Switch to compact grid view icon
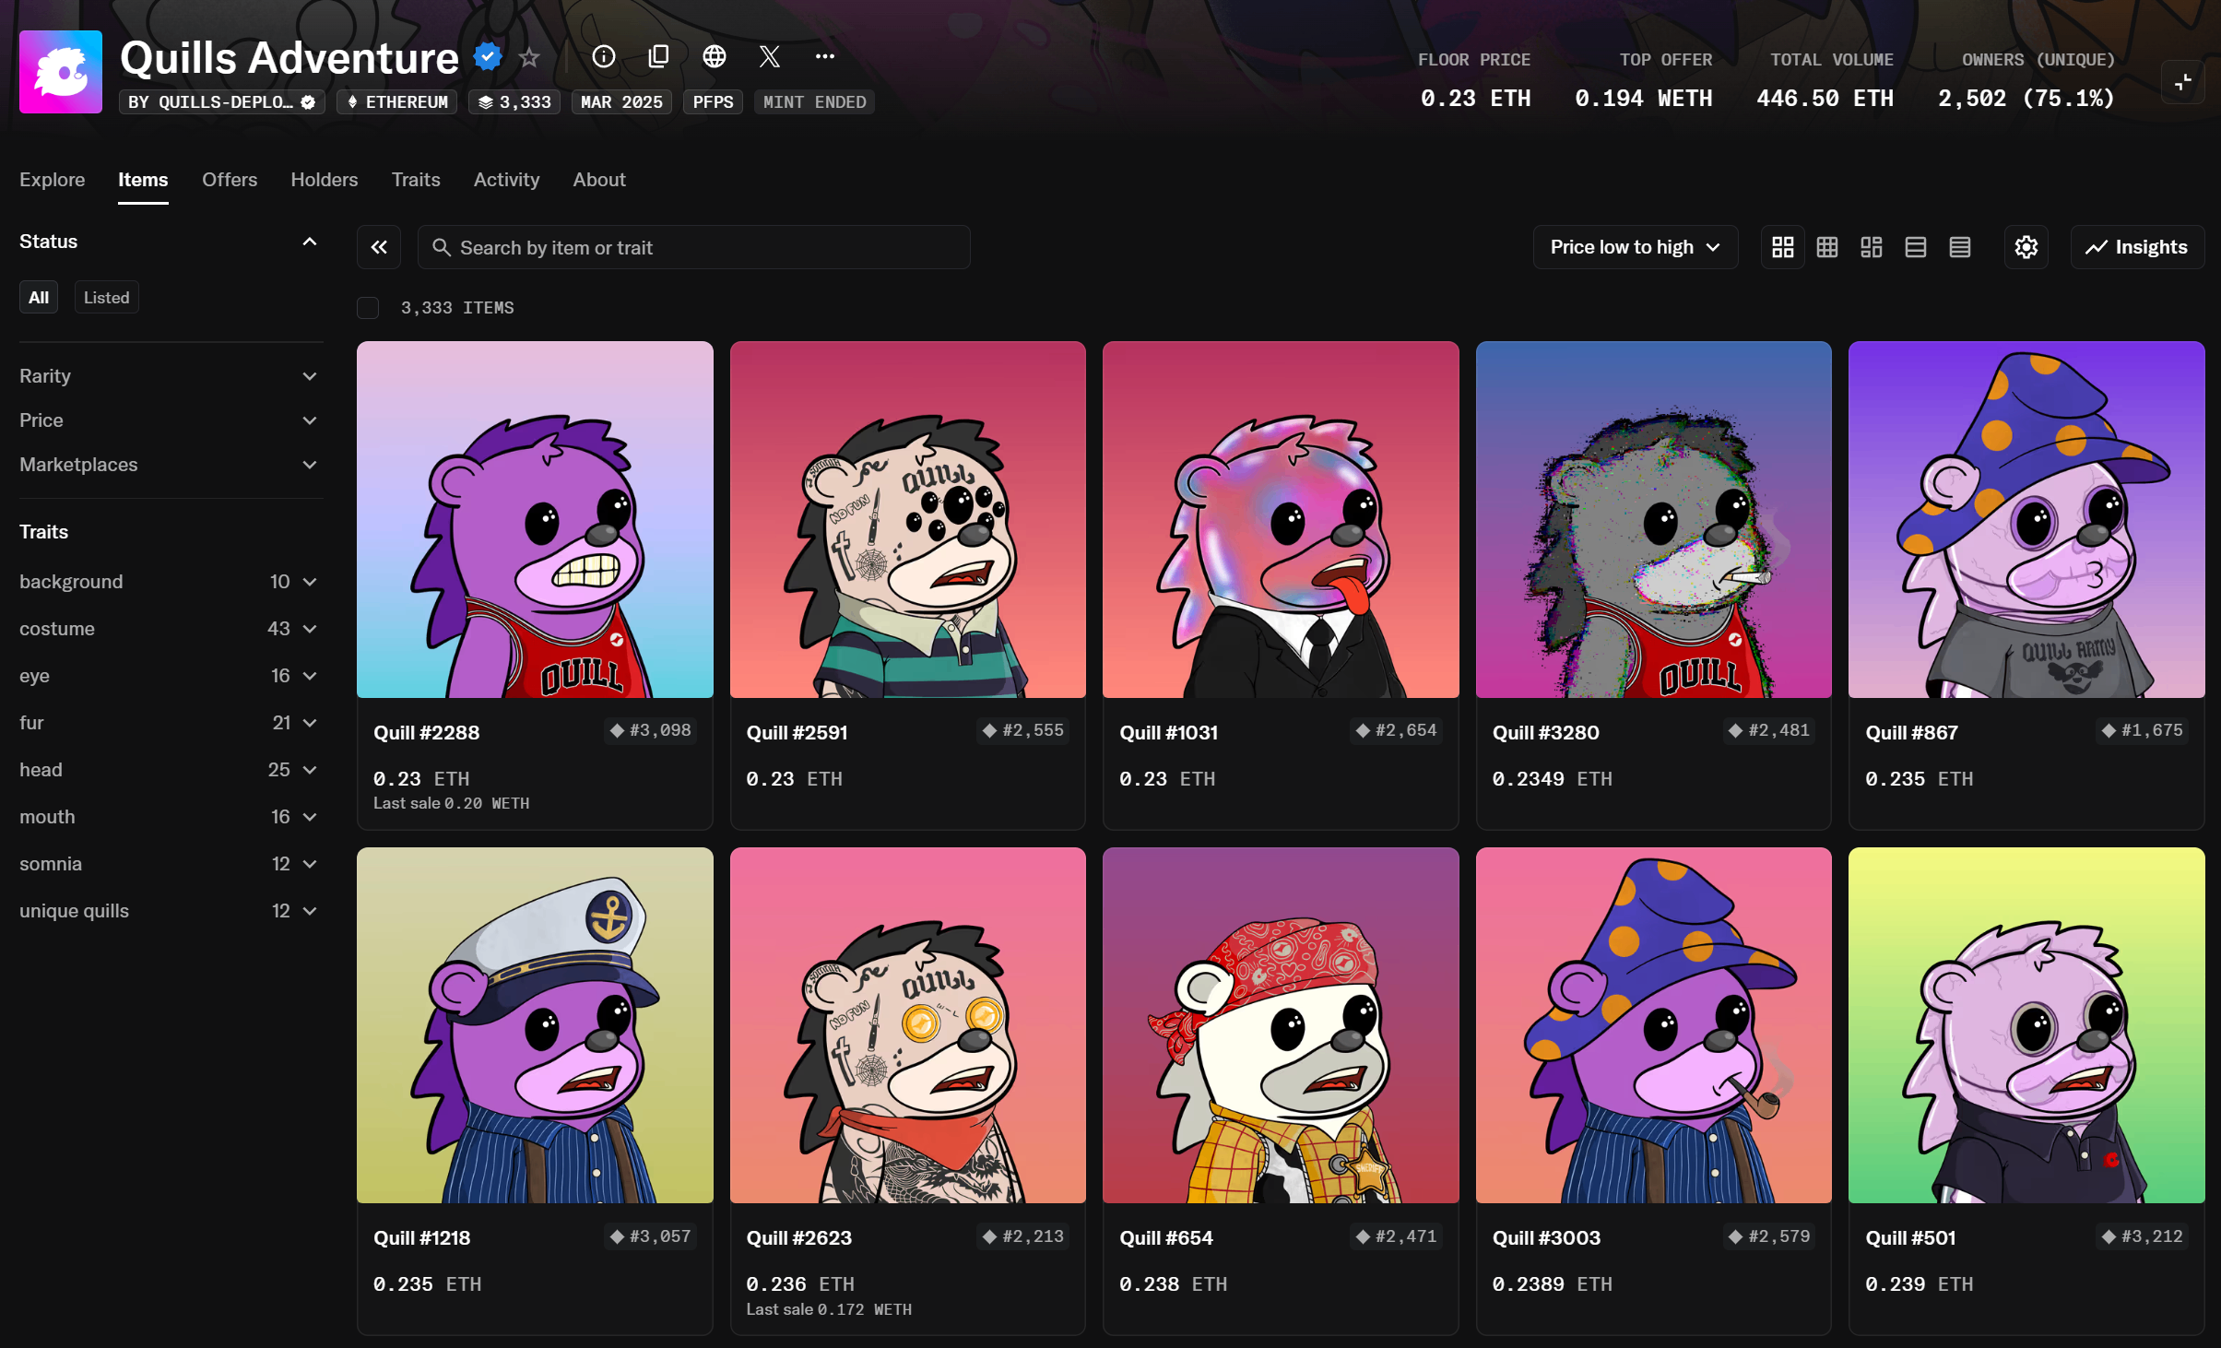This screenshot has width=2221, height=1348. click(1826, 247)
